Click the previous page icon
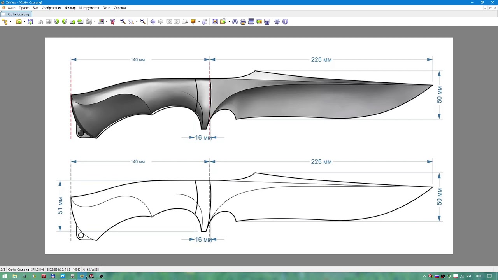The width and height of the screenshot is (498, 280). click(x=169, y=22)
